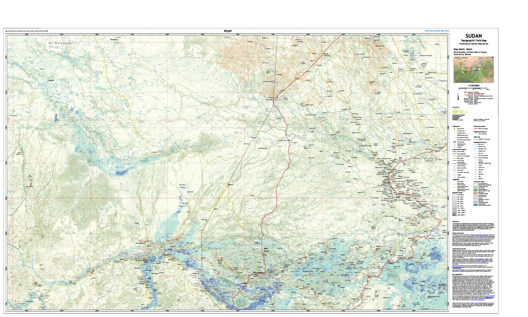Click the red sheet C box in overview
528x317 pixels.
468,69
